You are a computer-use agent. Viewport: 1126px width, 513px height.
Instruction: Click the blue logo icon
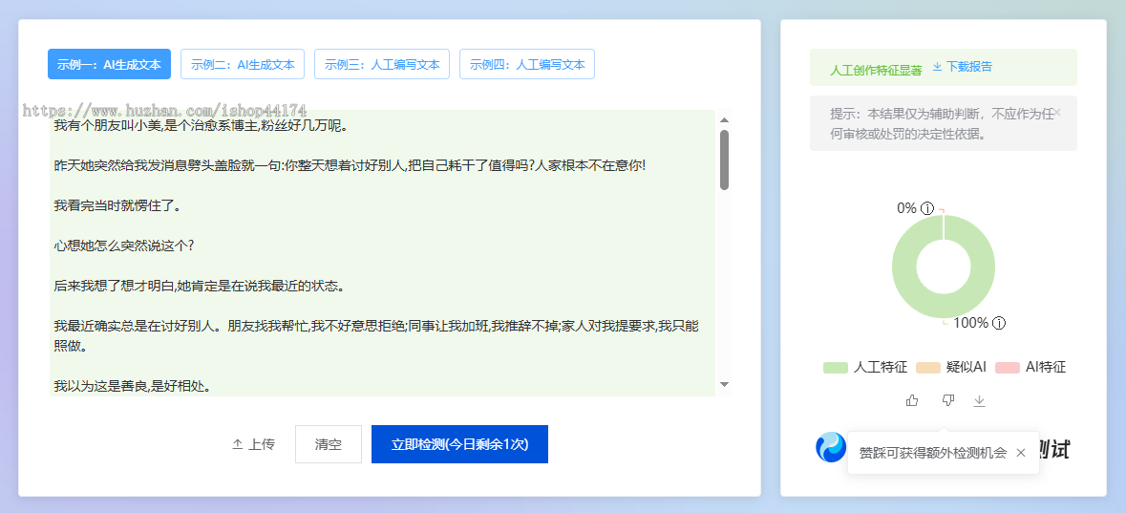pyautogui.click(x=831, y=448)
